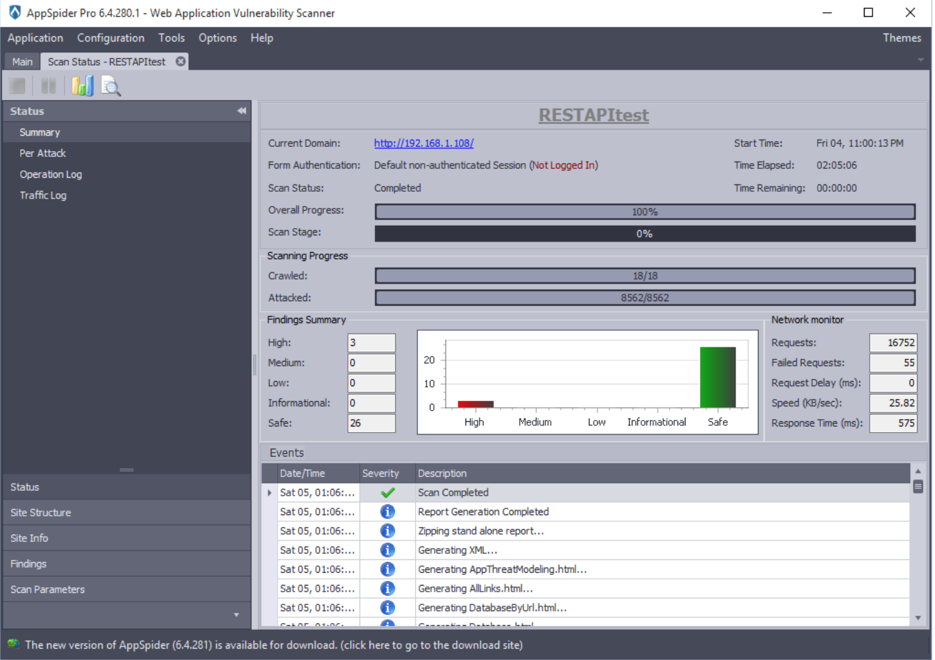Open the Status navigation section

[127, 487]
